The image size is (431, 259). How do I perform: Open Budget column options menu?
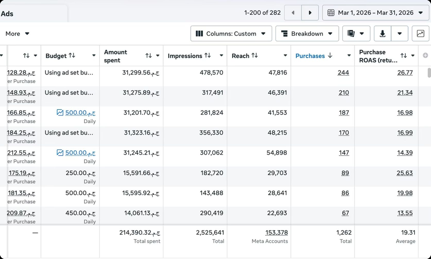pos(94,56)
